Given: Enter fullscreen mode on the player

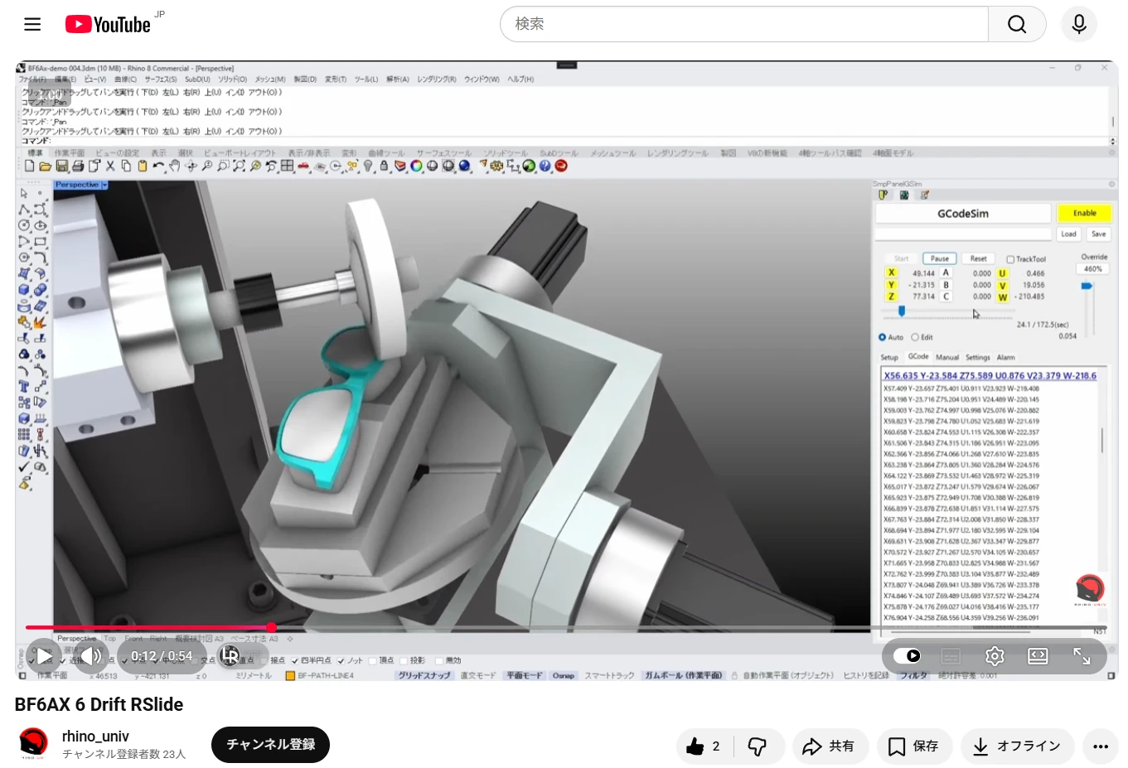Looking at the screenshot, I should [x=1082, y=656].
